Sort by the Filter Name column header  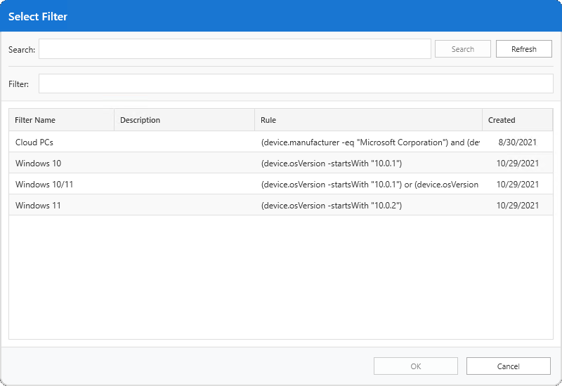click(61, 120)
